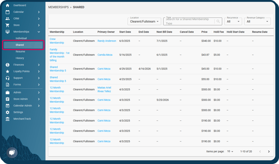279x164 pixels.
Task: Click the MerchantTrack bank icon
Action: [x=7, y=119]
